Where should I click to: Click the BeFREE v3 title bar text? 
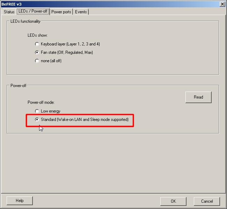point(12,4)
